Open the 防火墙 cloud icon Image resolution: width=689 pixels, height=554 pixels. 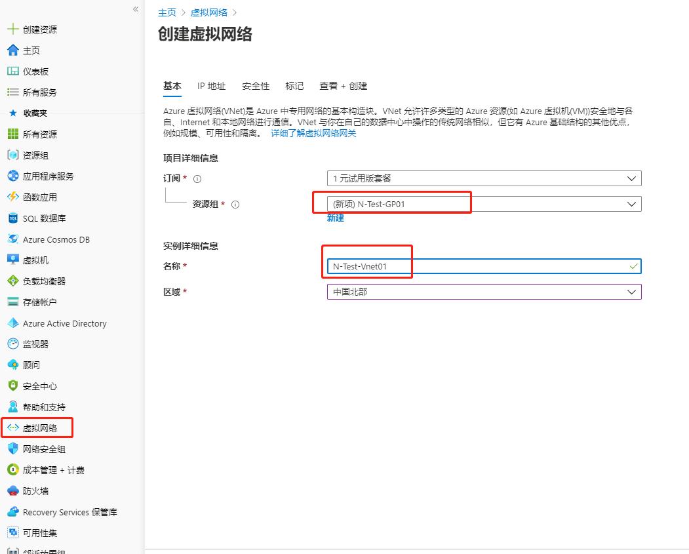13,491
